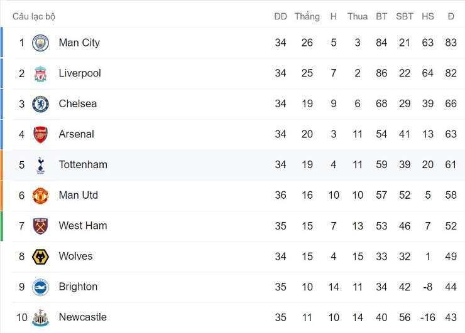Image resolution: width=465 pixels, height=333 pixels.
Task: Click the West Ham crest
Action: point(40,226)
